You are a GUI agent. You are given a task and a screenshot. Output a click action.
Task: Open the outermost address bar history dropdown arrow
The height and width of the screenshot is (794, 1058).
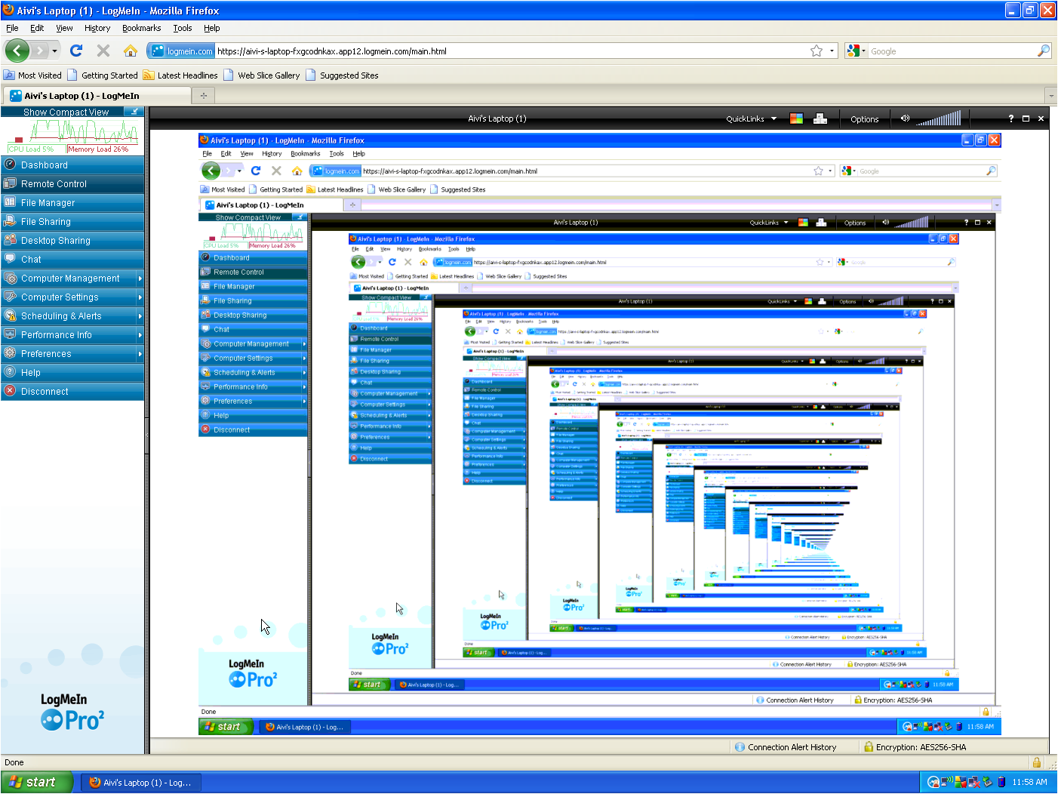pos(832,51)
